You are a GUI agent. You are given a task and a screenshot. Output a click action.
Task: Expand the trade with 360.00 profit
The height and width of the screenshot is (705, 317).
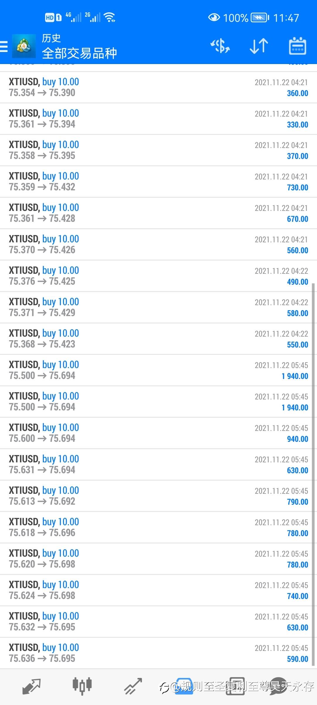point(158,87)
